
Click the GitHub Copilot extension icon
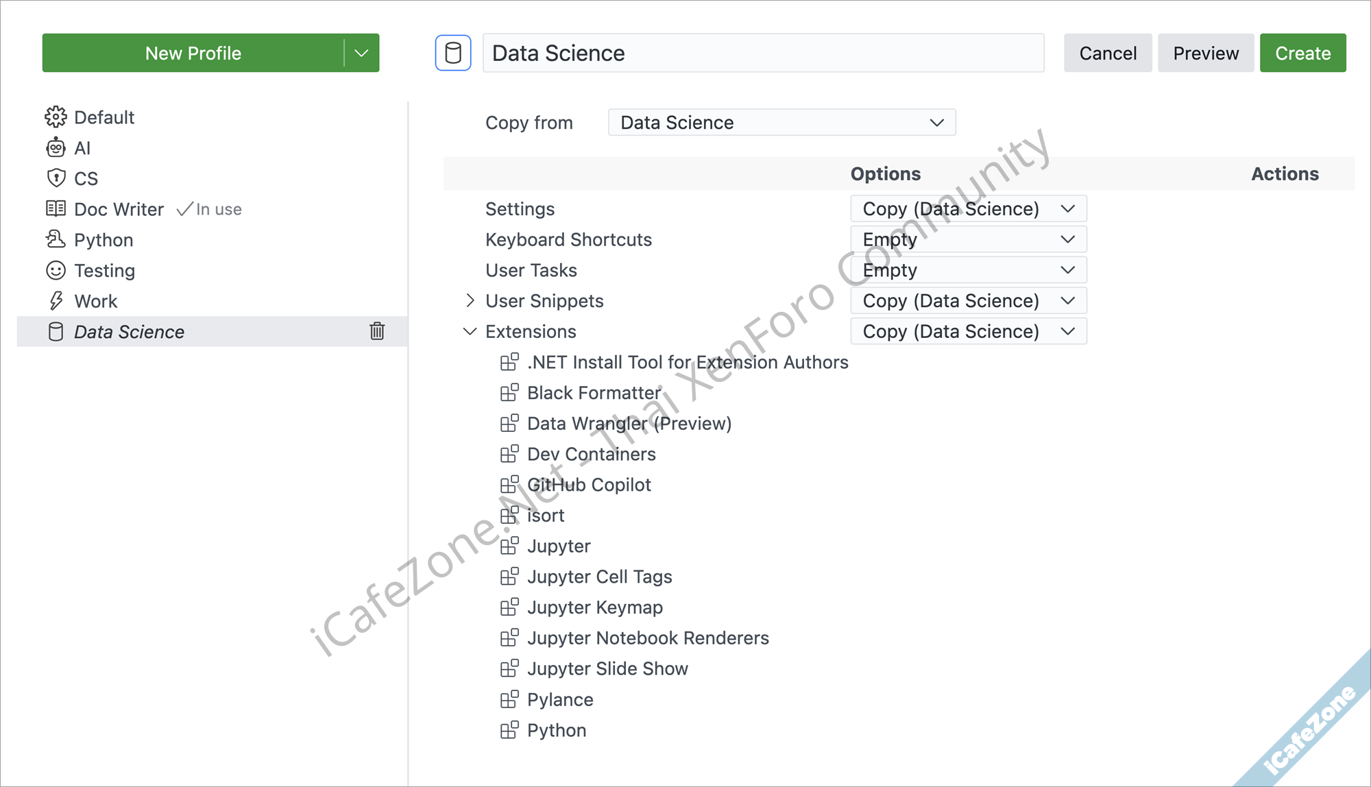[x=509, y=485]
